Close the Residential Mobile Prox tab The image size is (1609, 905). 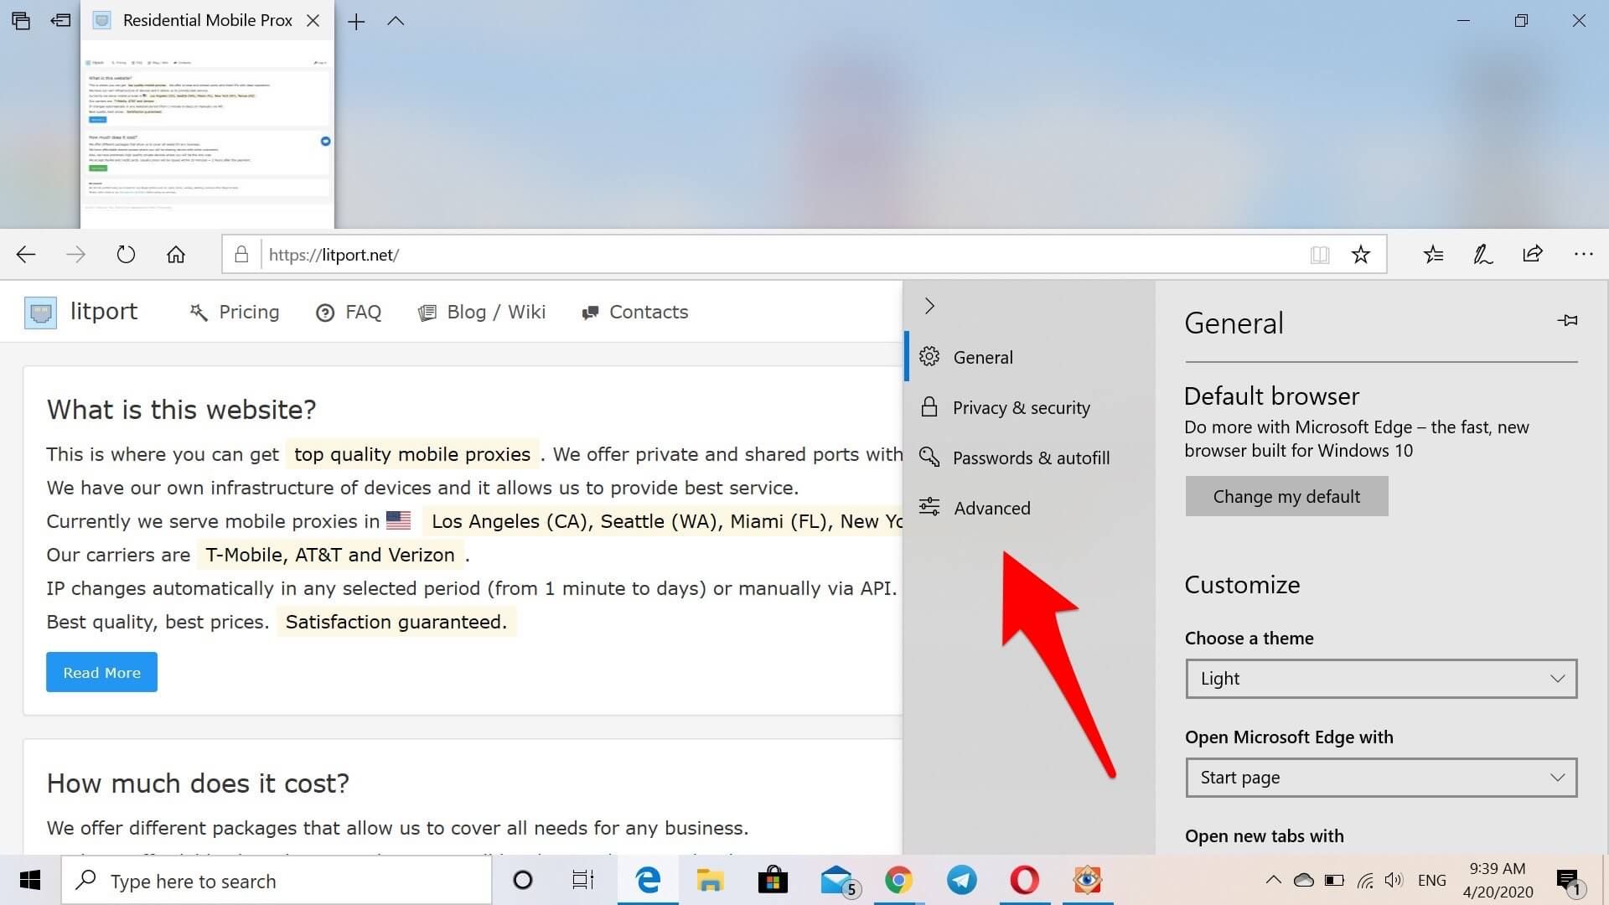[x=313, y=21]
